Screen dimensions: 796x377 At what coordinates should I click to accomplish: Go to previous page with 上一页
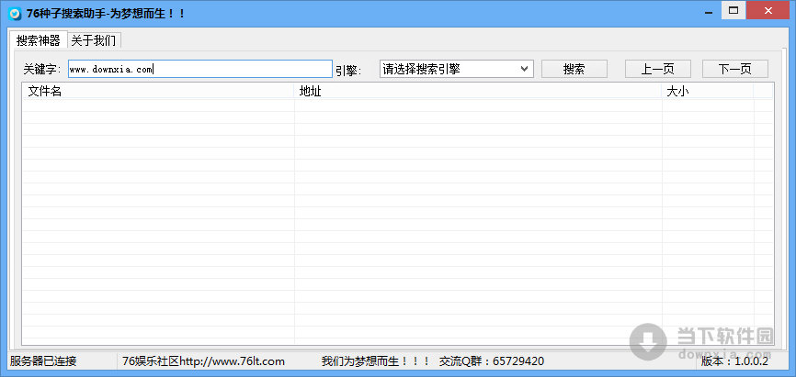point(657,69)
